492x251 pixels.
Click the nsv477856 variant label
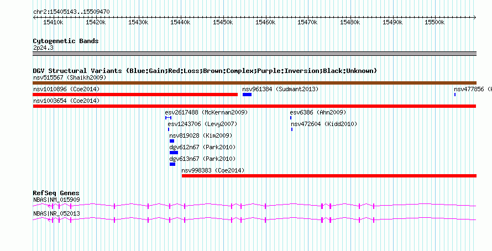pyautogui.click(x=473, y=89)
